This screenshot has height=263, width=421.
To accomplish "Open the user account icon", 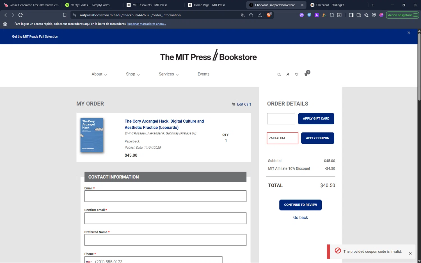I will pyautogui.click(x=288, y=74).
